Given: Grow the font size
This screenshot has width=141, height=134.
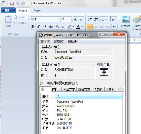Looking at the screenshot, I should pyautogui.click(x=75, y=19).
